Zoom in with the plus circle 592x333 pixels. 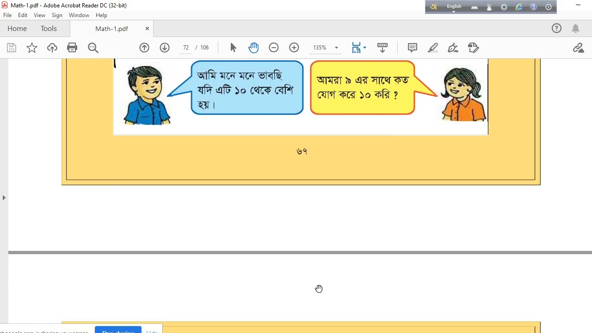[294, 48]
